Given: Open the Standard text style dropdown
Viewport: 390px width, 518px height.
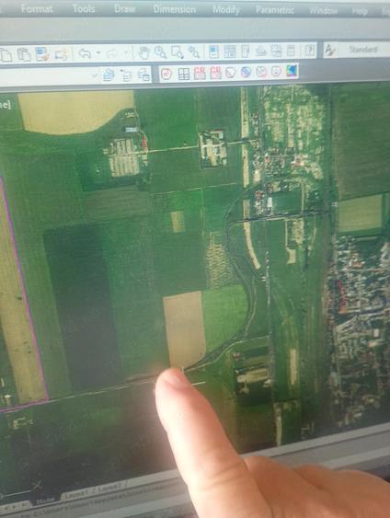Looking at the screenshot, I should click(362, 50).
